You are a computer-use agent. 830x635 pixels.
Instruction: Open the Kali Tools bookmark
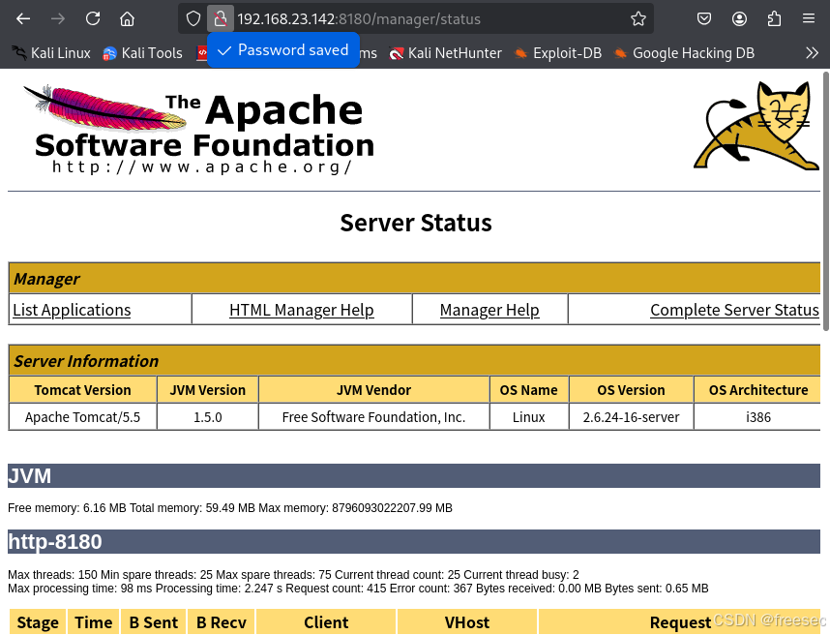click(142, 53)
